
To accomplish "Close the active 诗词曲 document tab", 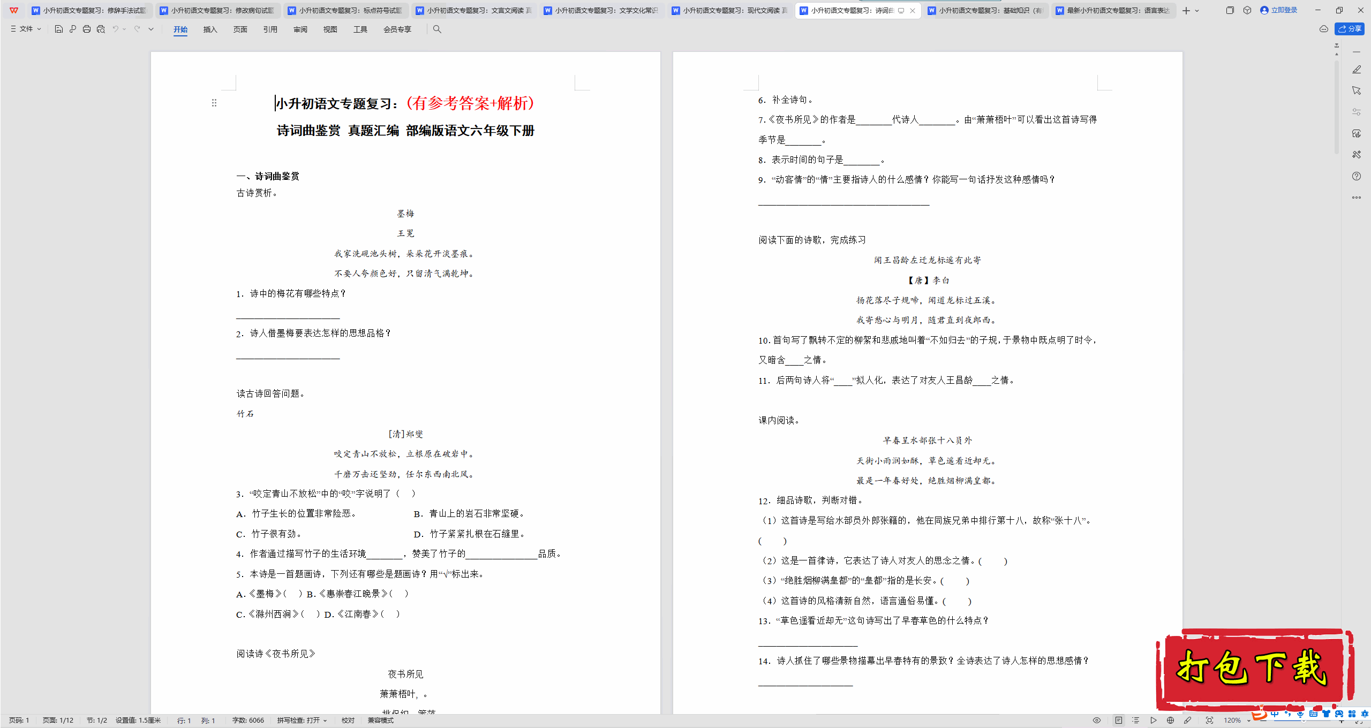I will pyautogui.click(x=913, y=11).
